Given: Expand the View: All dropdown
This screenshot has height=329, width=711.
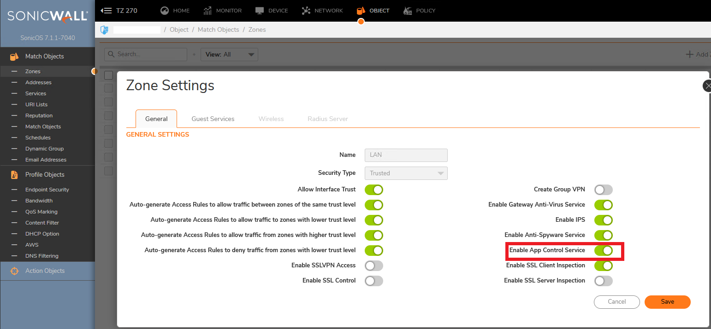Looking at the screenshot, I should click(x=229, y=54).
